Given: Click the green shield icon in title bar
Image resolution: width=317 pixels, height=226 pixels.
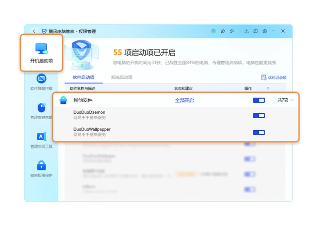Looking at the screenshot, I should pos(214,31).
